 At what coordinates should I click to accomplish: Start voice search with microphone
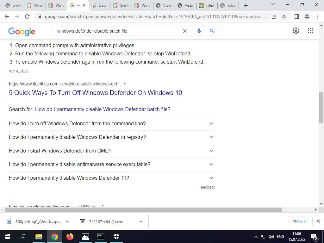199,31
